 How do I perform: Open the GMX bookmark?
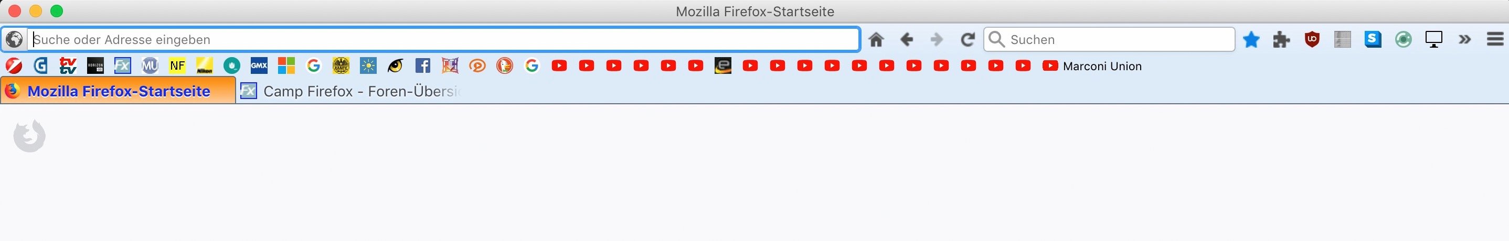click(x=259, y=66)
